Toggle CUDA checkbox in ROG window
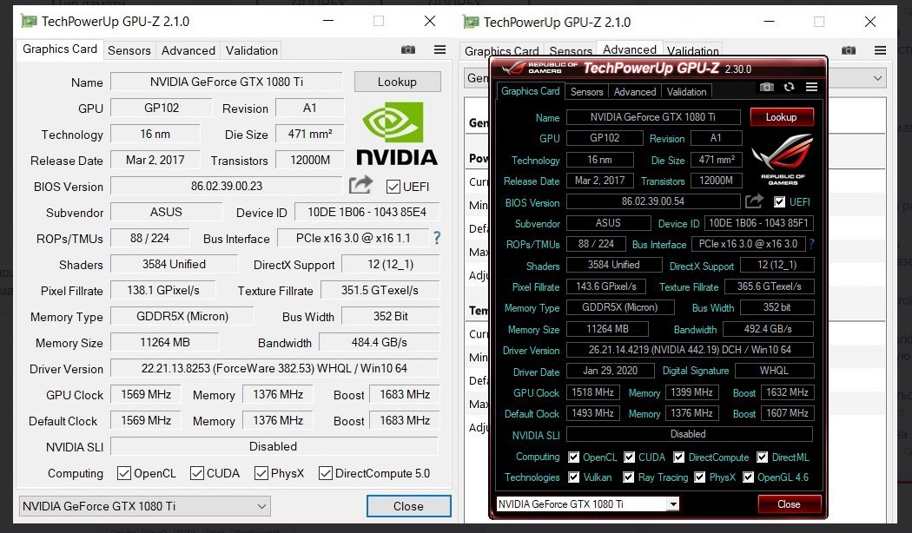912x533 pixels. pos(630,457)
